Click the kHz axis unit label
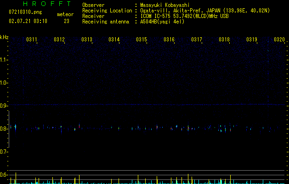Image resolution: width=289 pixels, height=184 pixels. click(4, 37)
